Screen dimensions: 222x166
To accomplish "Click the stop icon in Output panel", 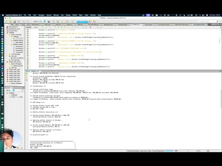I will click(x=27, y=78).
